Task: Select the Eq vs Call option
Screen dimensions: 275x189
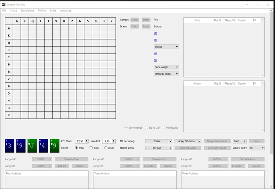Action: 147,127
